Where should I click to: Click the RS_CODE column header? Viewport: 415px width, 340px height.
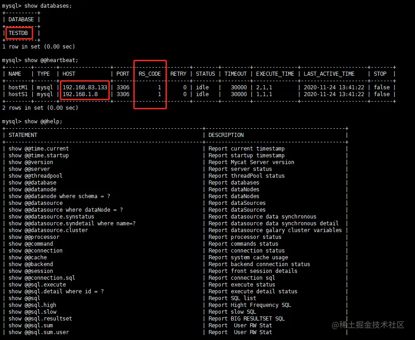pos(150,74)
